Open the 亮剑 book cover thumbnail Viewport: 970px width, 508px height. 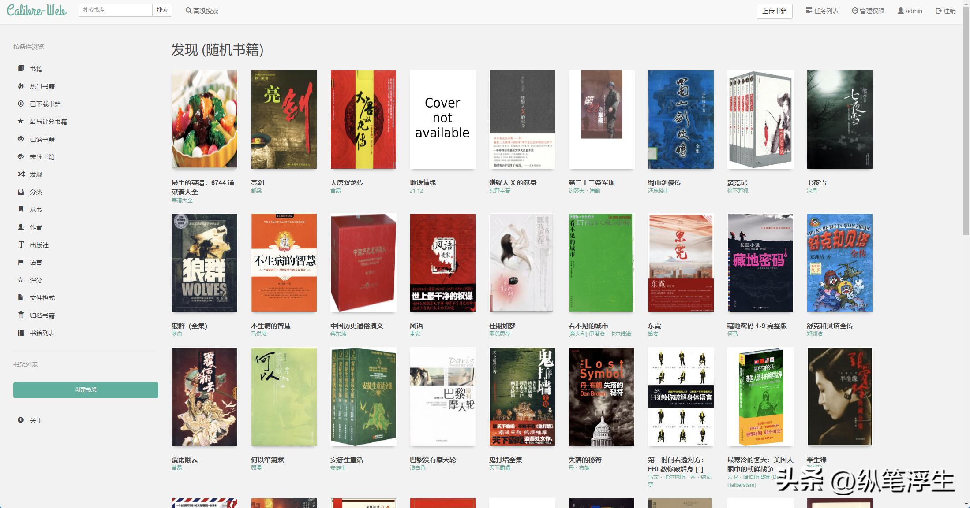pos(284,119)
